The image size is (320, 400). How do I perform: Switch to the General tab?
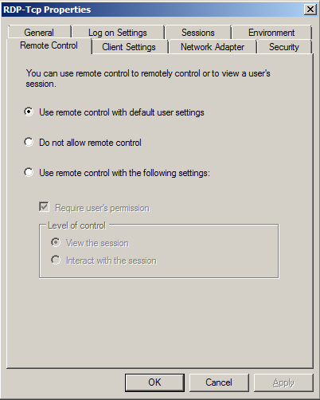pos(39,33)
